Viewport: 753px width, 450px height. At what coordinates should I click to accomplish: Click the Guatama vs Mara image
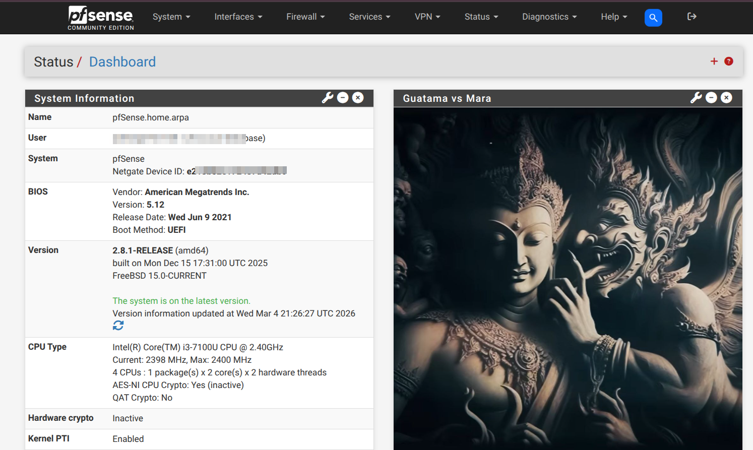tap(568, 277)
